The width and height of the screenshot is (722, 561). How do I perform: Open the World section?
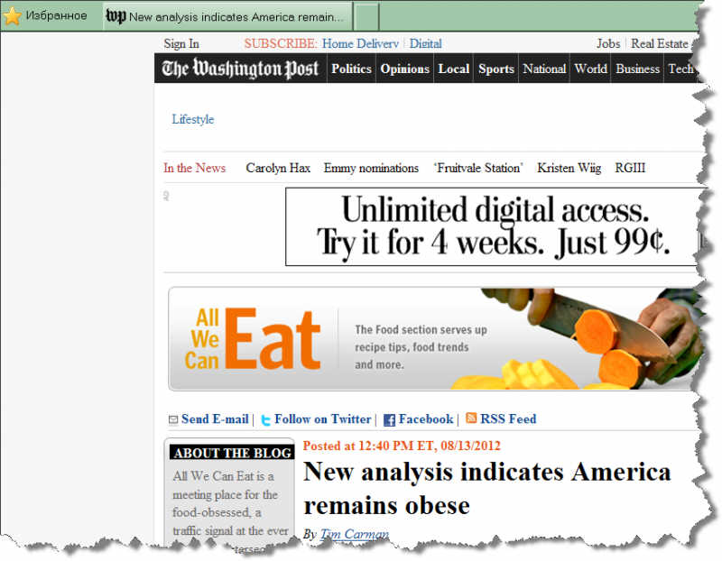click(x=591, y=69)
